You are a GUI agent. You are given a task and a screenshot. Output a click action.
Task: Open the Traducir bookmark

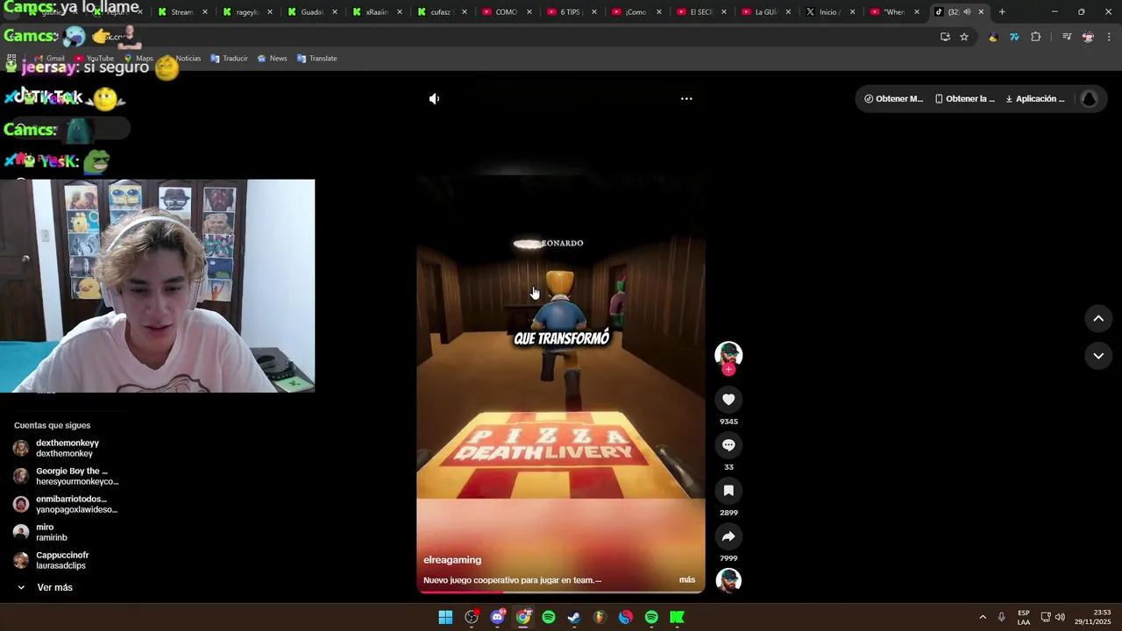(x=229, y=59)
